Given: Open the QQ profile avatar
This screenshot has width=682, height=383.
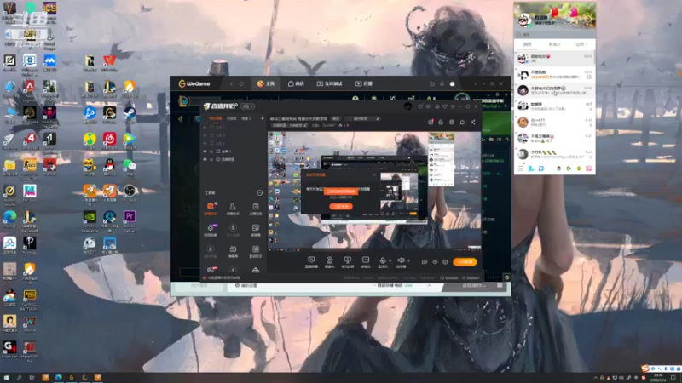Looking at the screenshot, I should 524,19.
